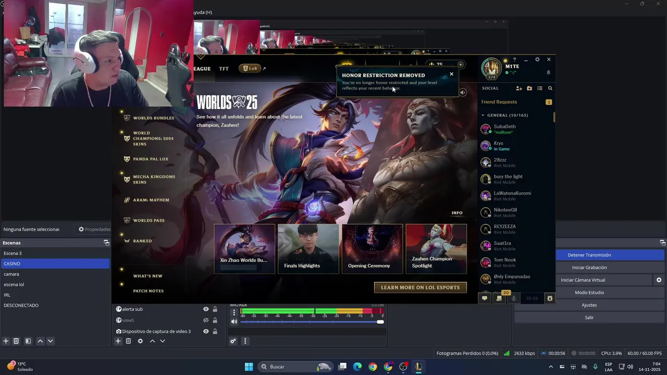Open Mic/Aux channel three-dot menu
Viewport: 667px width, 375px height.
(x=234, y=312)
